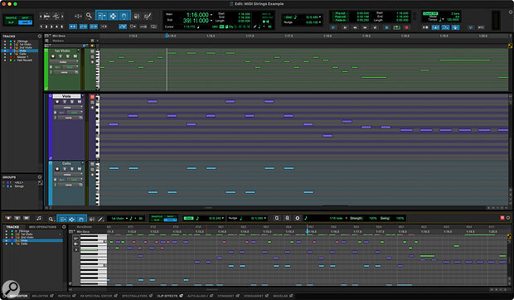This screenshot has width=514, height=300.
Task: Click the Fast Forward transport button
Action: [365, 28]
